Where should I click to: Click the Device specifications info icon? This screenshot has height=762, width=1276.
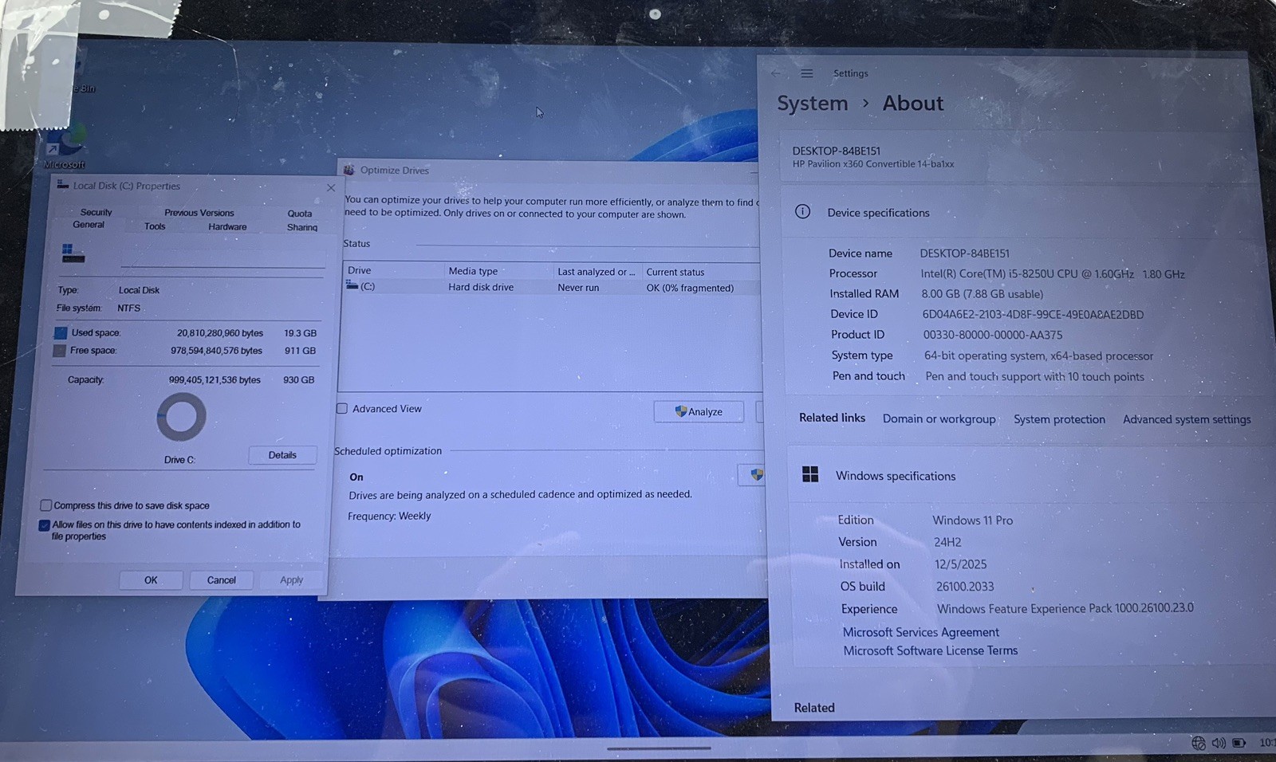pyautogui.click(x=802, y=212)
